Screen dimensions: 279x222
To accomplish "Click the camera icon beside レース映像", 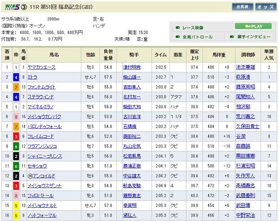I will (x=178, y=27).
